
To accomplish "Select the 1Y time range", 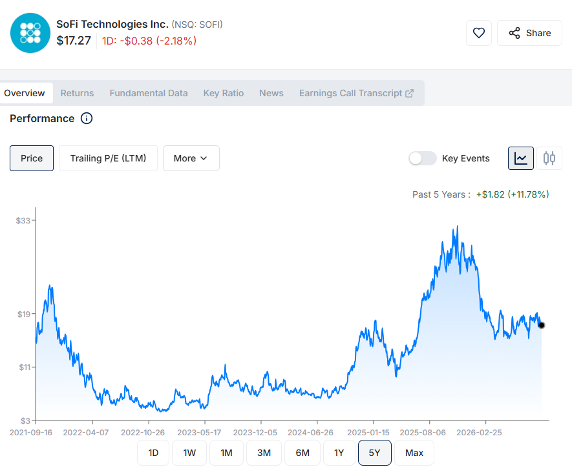I will click(x=339, y=453).
